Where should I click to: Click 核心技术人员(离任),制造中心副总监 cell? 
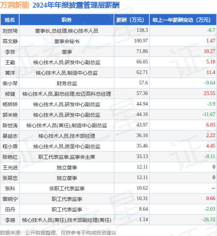pos(67,125)
